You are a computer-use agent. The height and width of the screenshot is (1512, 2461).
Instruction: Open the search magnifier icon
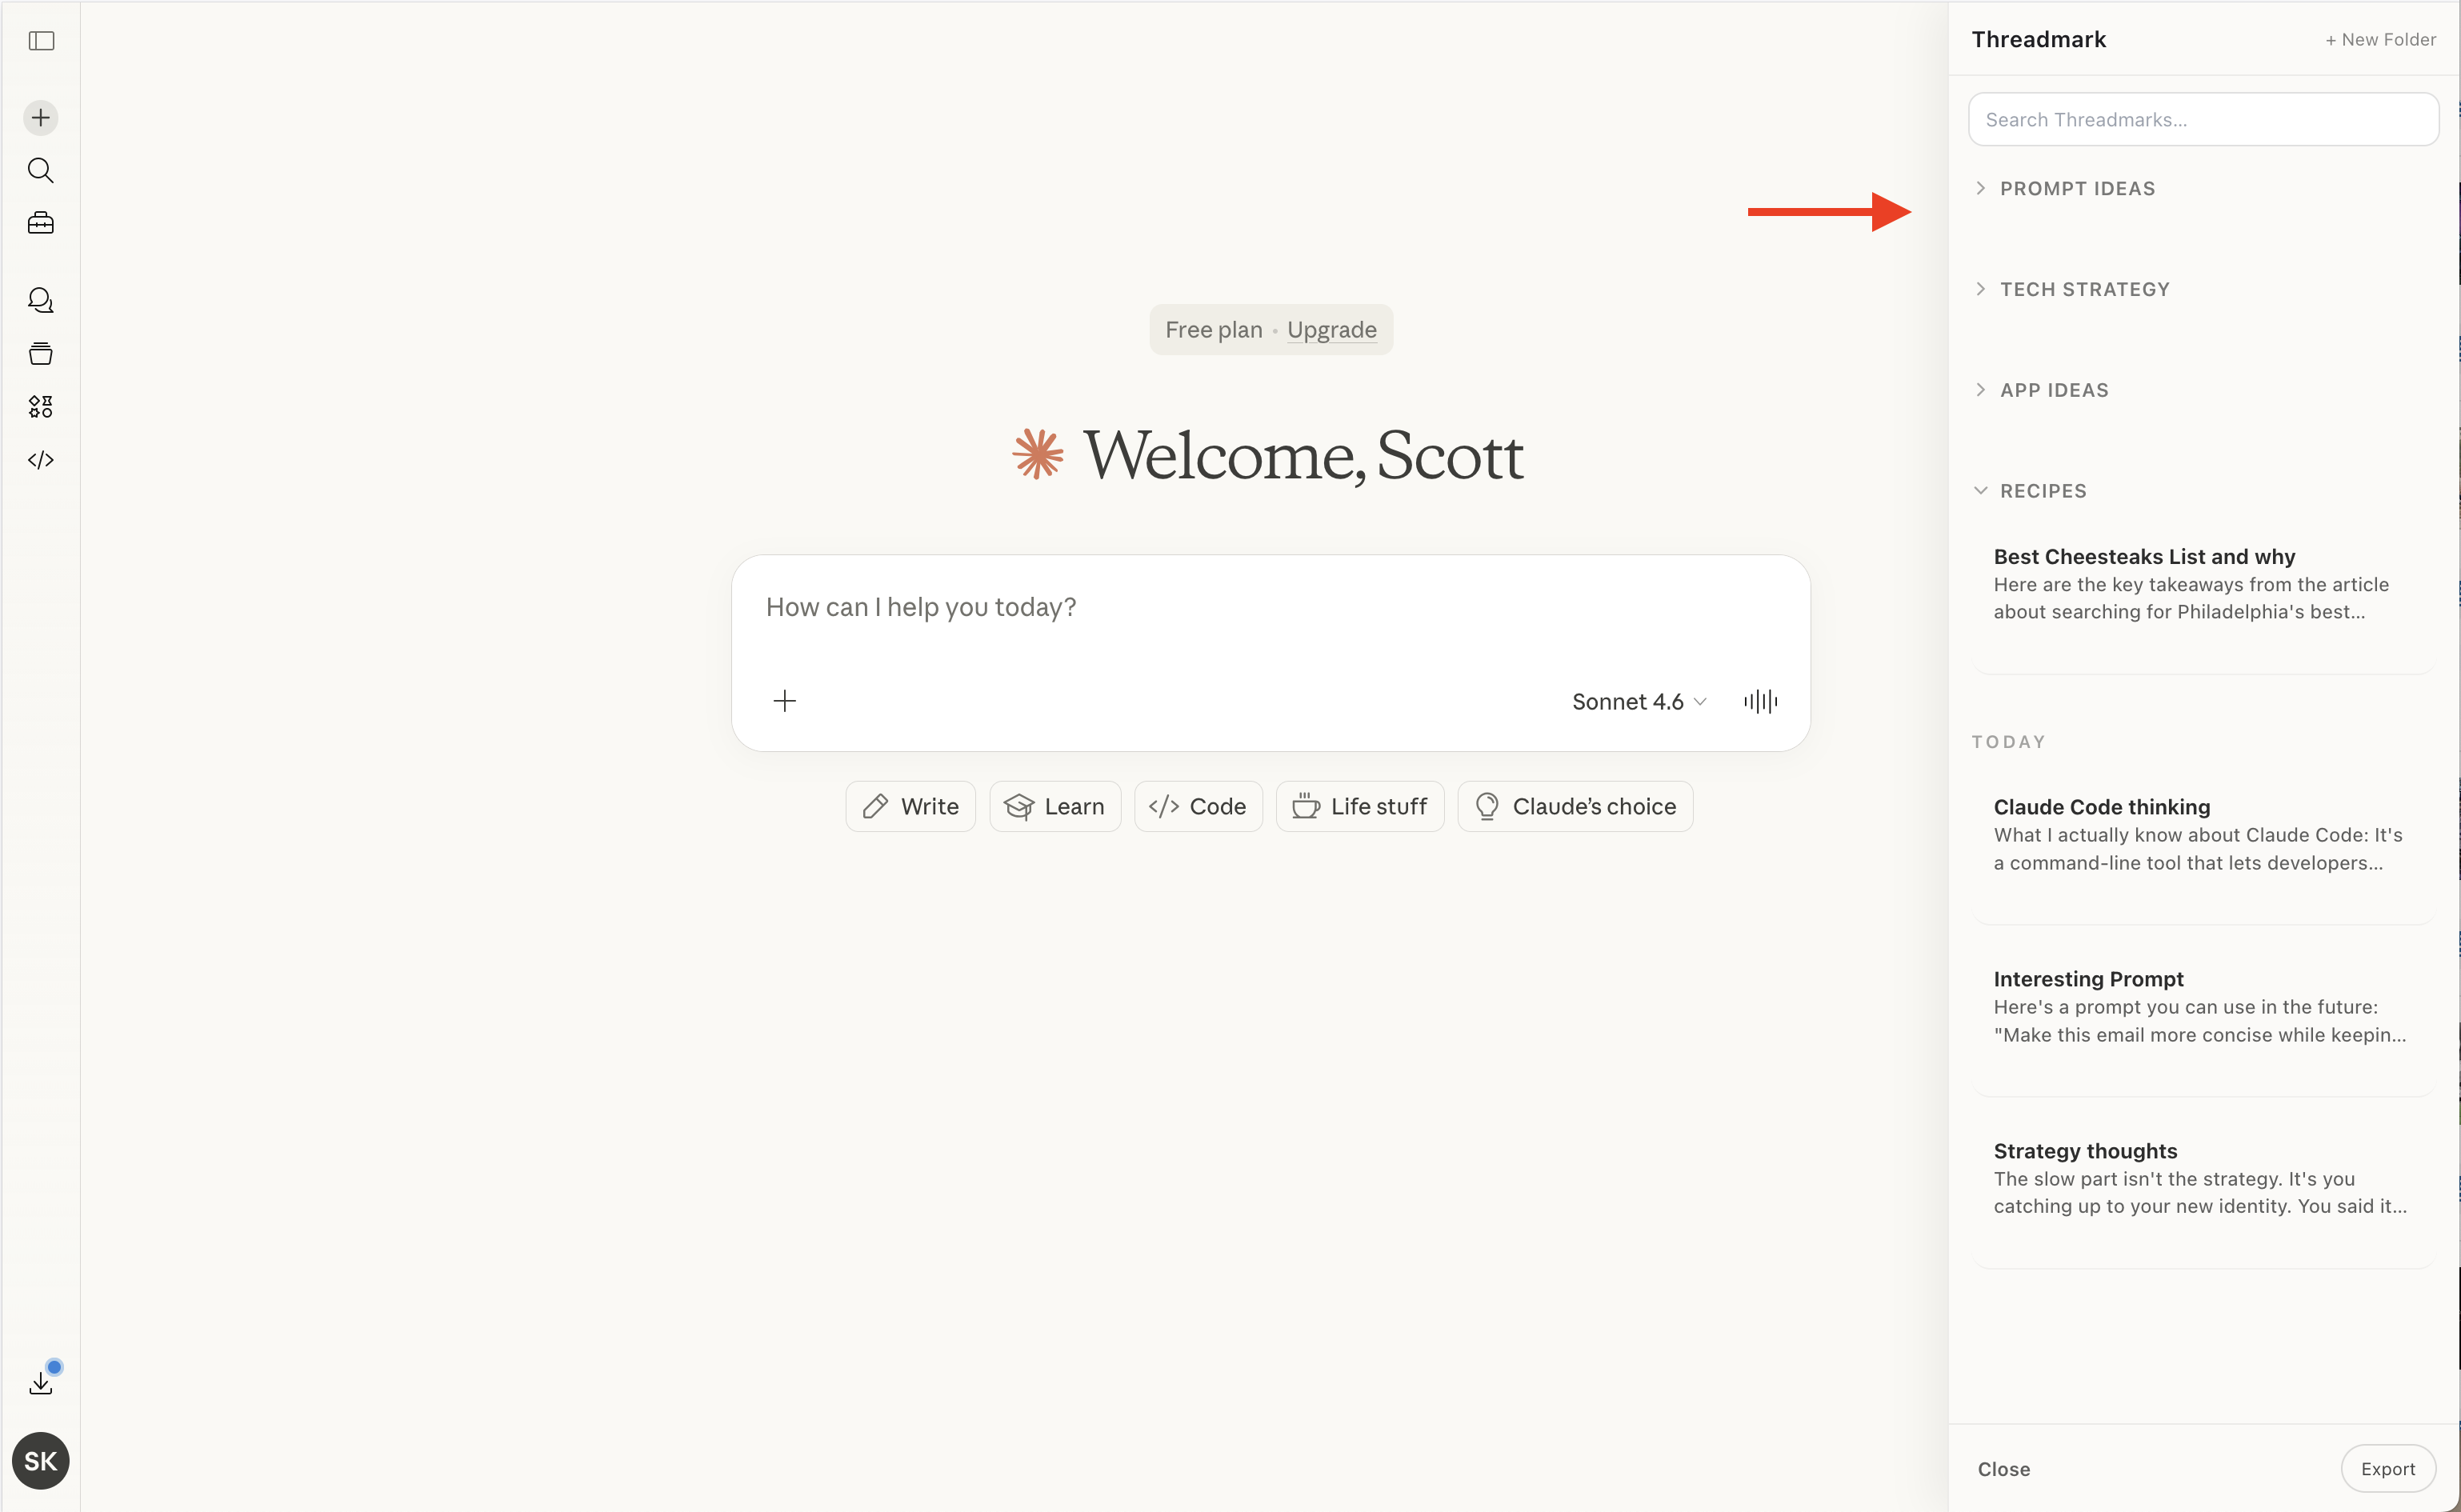click(x=41, y=170)
